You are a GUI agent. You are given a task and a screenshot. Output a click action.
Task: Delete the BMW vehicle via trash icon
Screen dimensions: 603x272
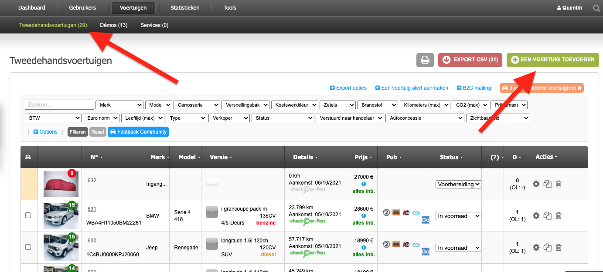[x=559, y=216]
